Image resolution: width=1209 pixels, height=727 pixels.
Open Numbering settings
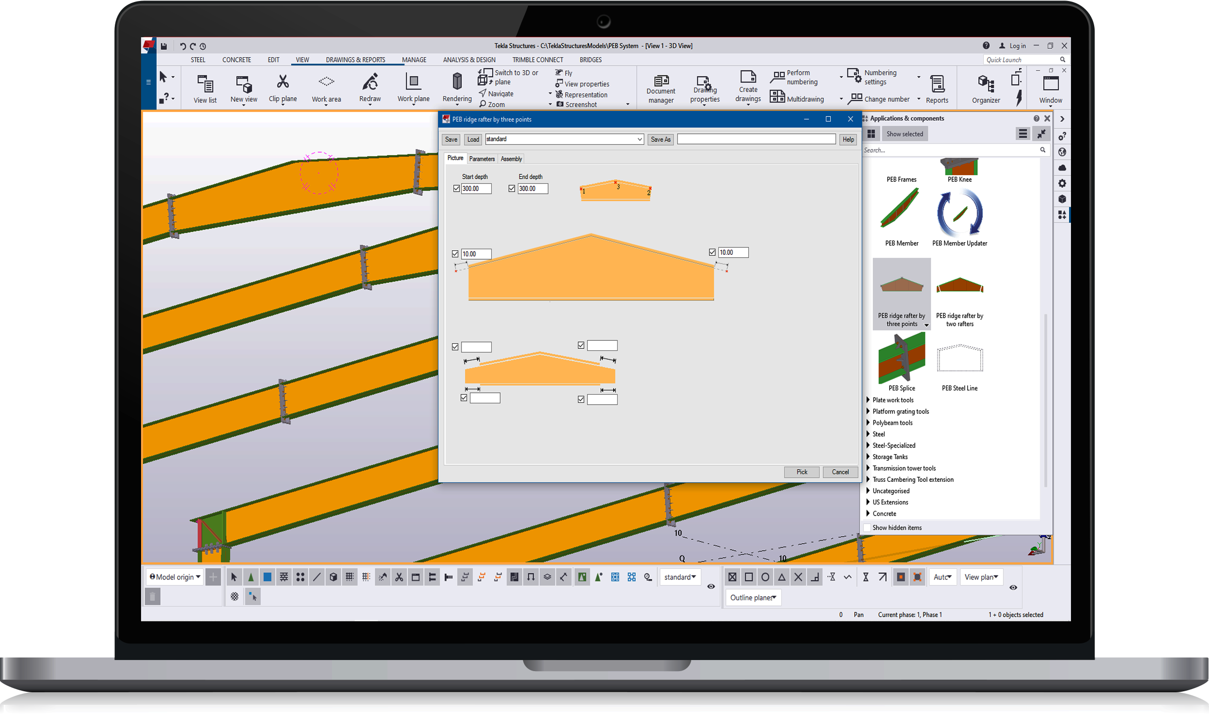pyautogui.click(x=871, y=77)
